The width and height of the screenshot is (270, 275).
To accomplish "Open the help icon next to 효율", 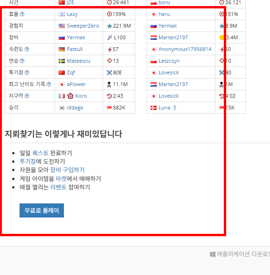I will tap(22, 14).
